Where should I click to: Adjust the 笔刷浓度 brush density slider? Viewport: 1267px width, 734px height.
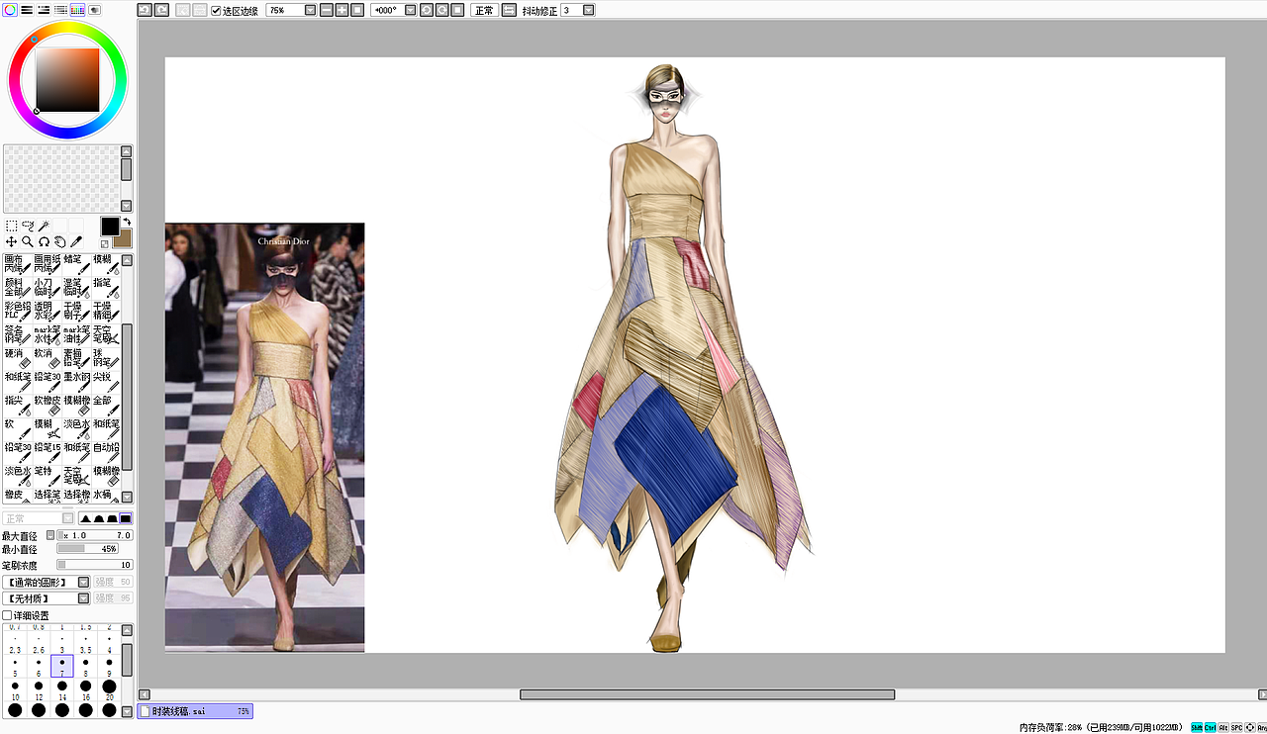tap(94, 565)
